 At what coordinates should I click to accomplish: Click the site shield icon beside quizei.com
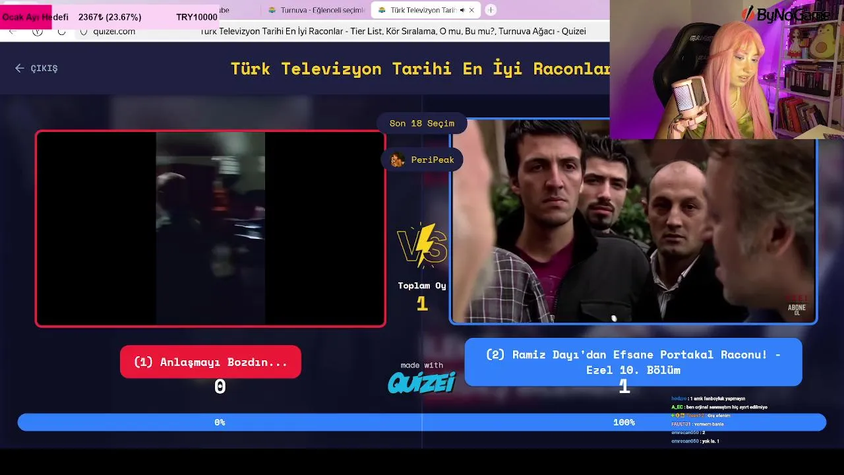[x=83, y=31]
